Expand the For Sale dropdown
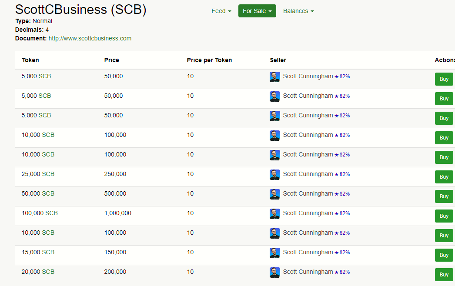Image resolution: width=455 pixels, height=286 pixels. (x=257, y=11)
